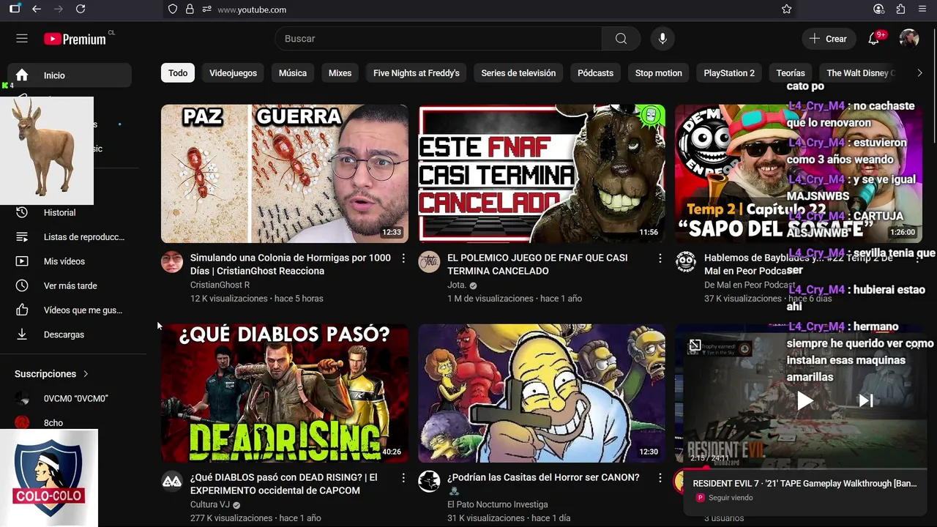Open options for Hormigas video
Viewport: 937px width, 527px height.
[x=403, y=258]
